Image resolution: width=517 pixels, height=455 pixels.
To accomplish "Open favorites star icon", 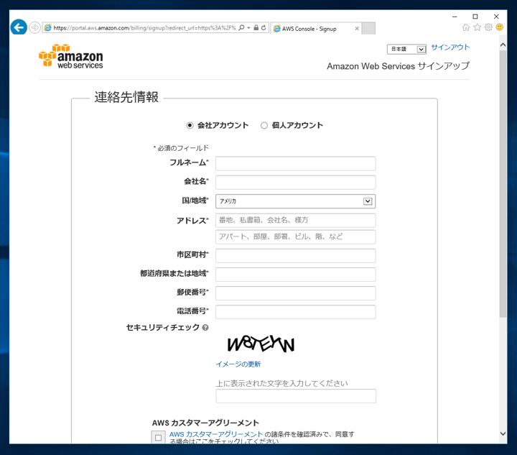I will (477, 27).
